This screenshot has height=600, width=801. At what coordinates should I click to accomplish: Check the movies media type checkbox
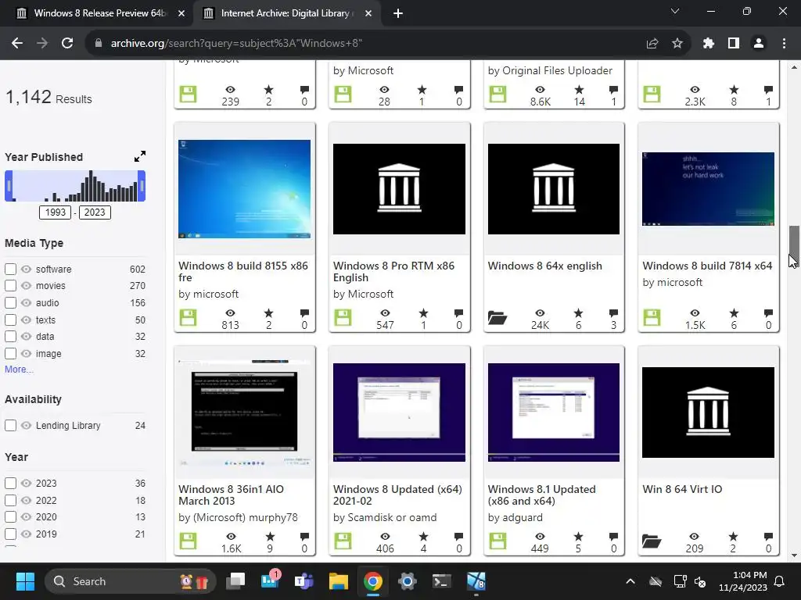click(x=10, y=286)
